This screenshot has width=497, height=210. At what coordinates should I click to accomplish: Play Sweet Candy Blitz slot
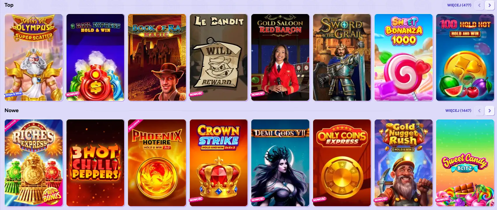pyautogui.click(x=465, y=163)
